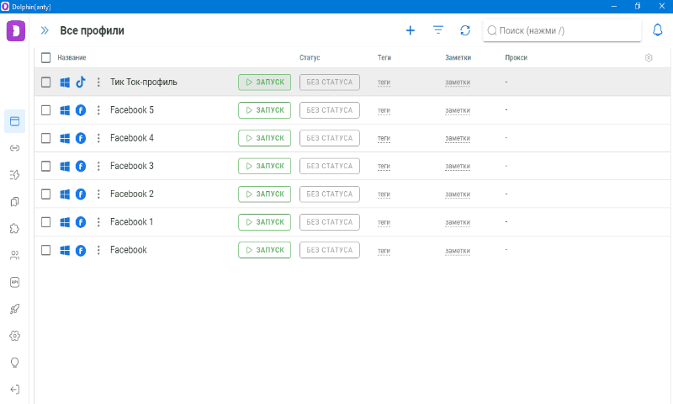Expand the sidebar with double chevron
Image resolution: width=673 pixels, height=404 pixels.
pos(45,30)
